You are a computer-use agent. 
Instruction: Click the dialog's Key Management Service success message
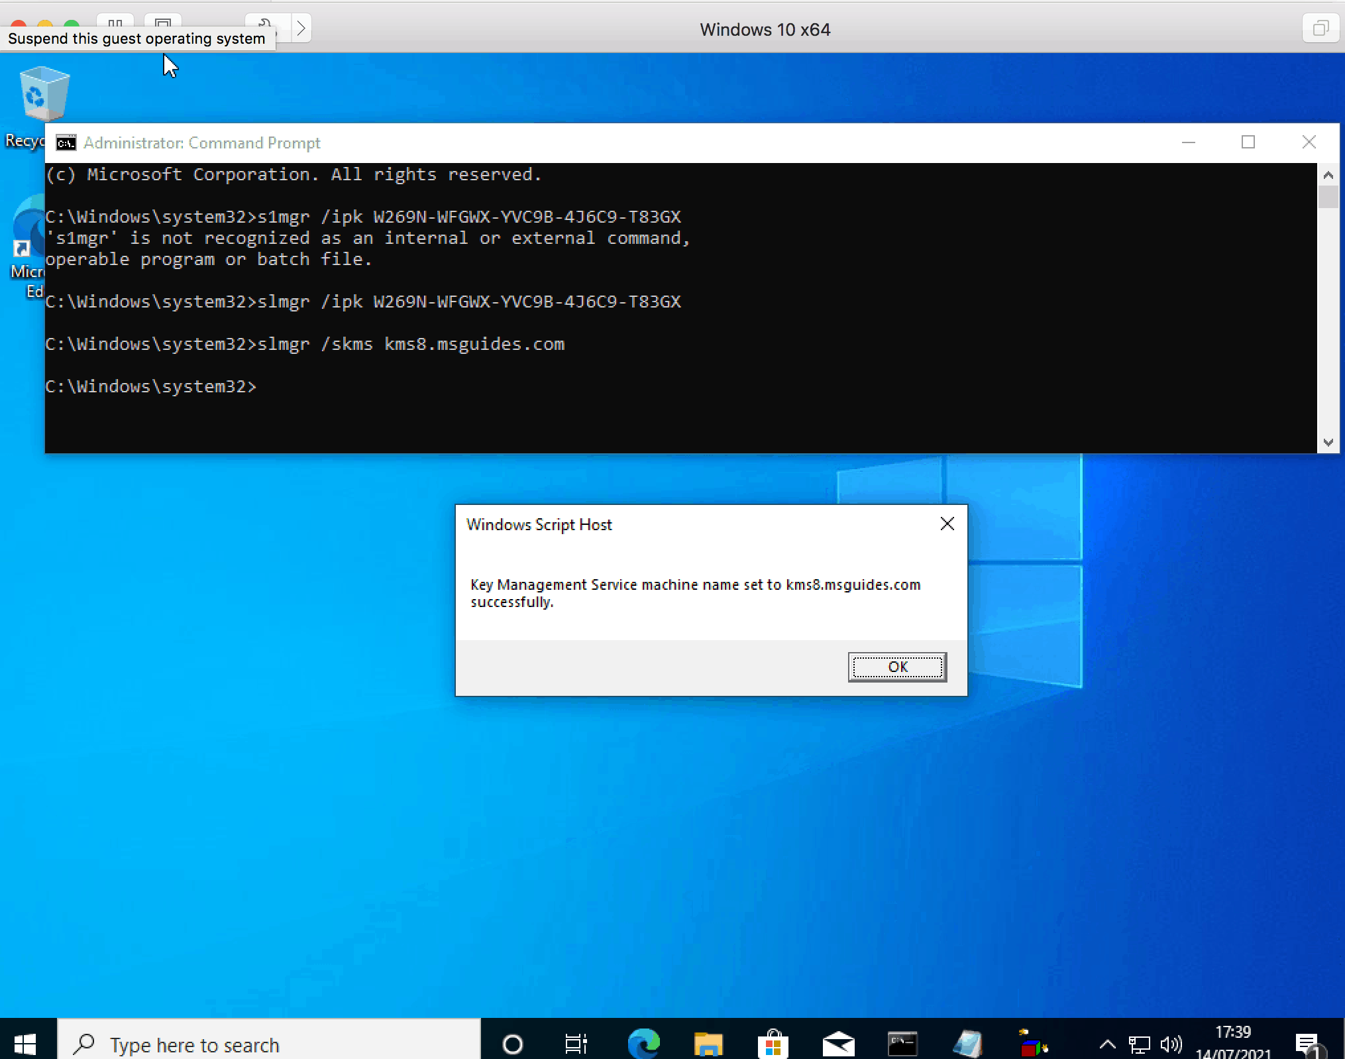[x=695, y=593]
